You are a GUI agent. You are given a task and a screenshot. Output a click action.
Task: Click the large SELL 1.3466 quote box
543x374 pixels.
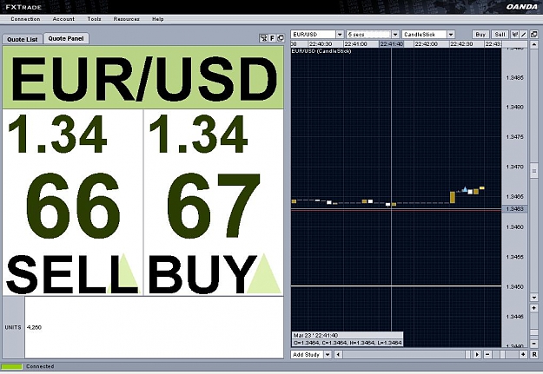[x=72, y=202]
